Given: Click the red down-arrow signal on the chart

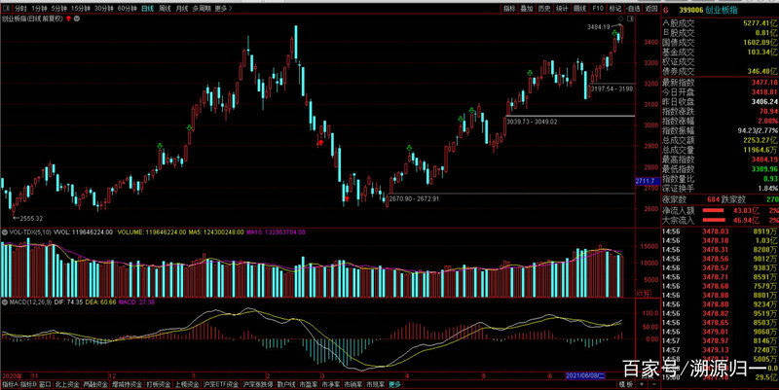Looking at the screenshot, I should coord(319,142).
